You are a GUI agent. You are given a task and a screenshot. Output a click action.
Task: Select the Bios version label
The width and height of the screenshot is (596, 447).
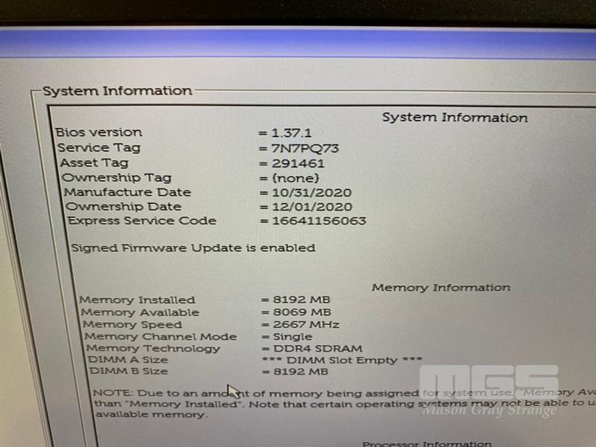point(98,133)
